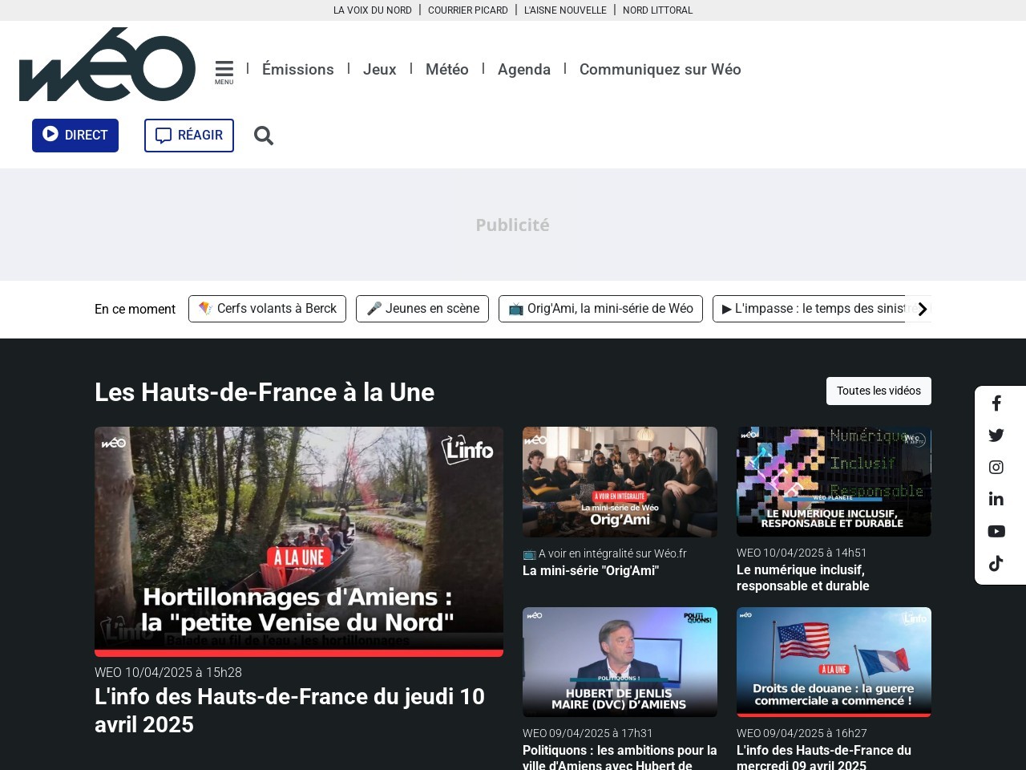
Task: Open Wéo's YouTube channel icon
Action: pos(996,531)
